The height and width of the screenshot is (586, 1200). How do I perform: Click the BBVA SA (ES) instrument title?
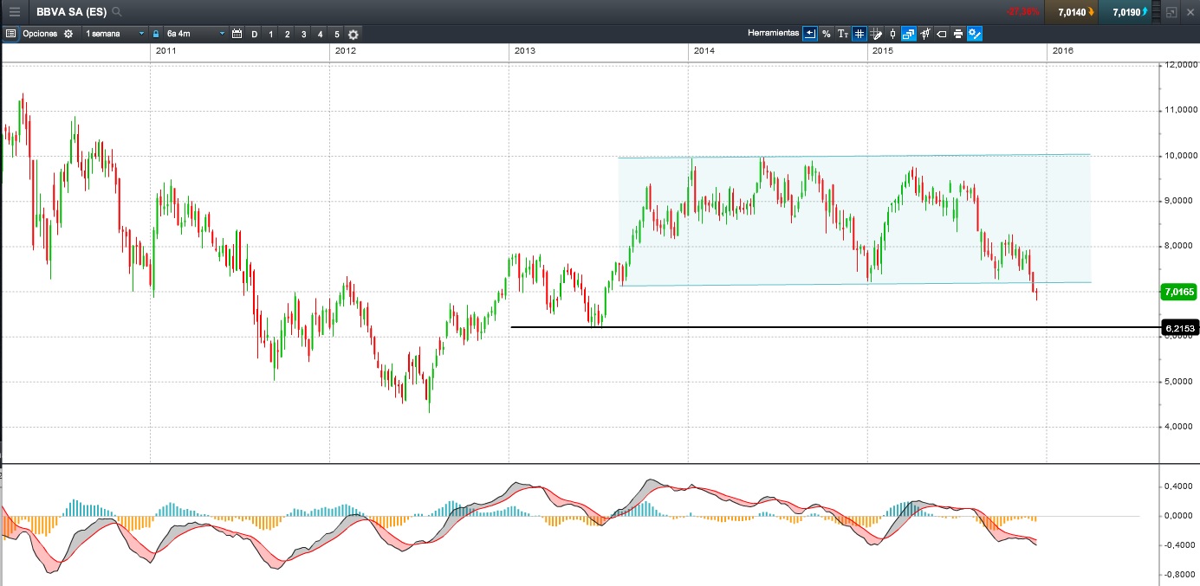coord(71,12)
